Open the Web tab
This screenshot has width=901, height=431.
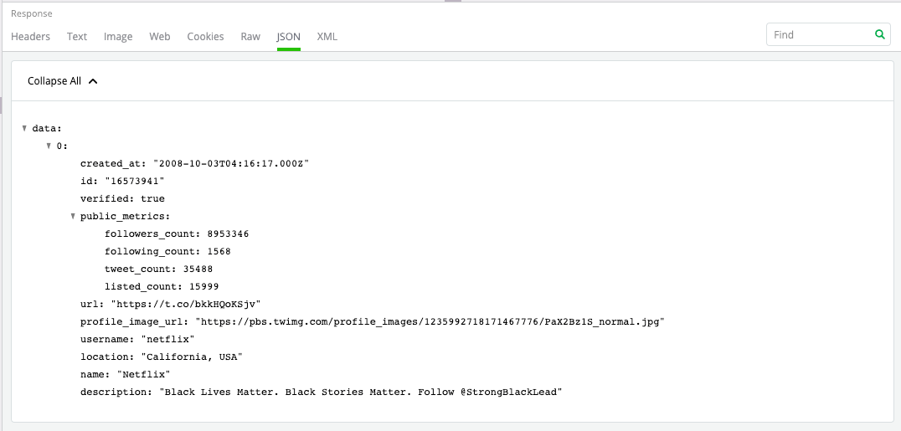click(x=160, y=36)
